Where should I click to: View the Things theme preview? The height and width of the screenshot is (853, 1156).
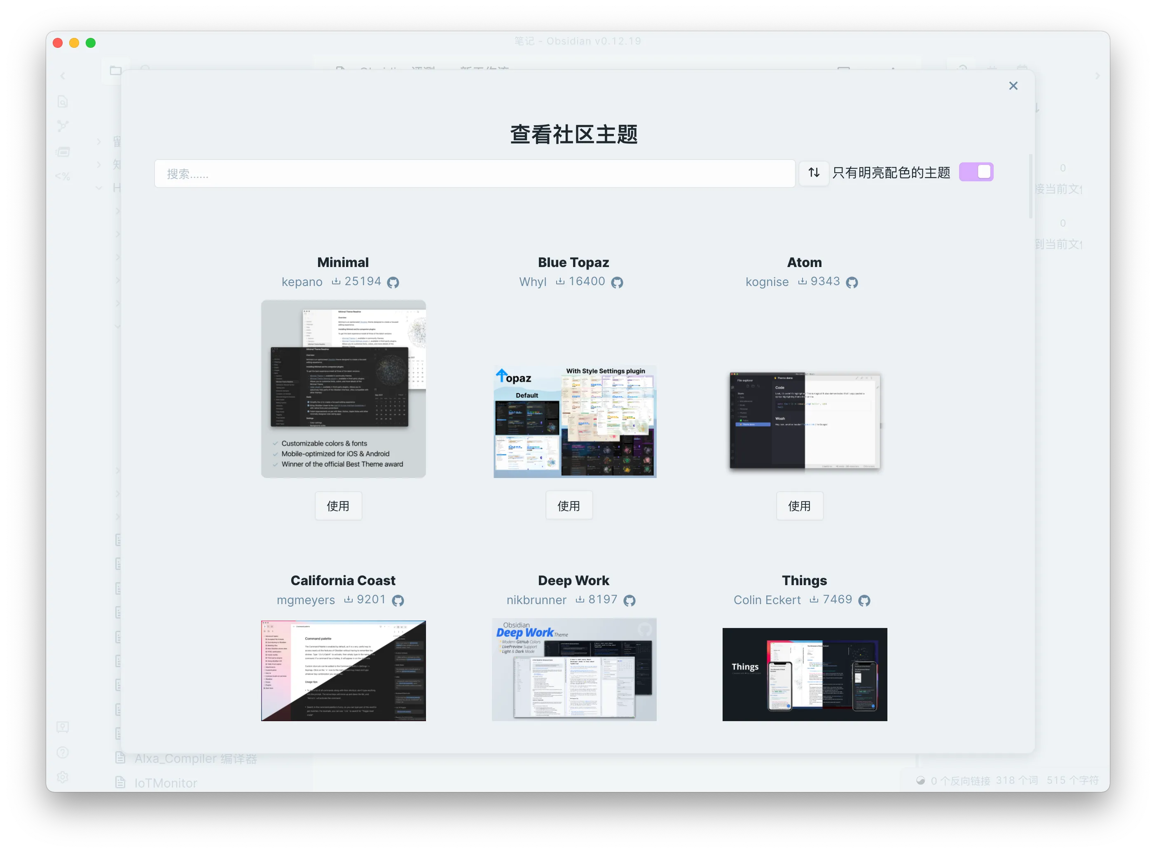pos(804,668)
